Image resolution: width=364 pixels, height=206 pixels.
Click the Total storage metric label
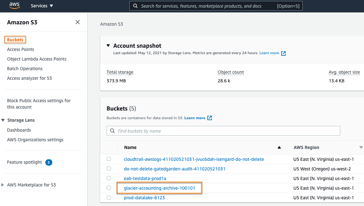120,72
